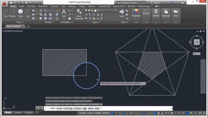Click the [Top] view control label

coord(7,31)
